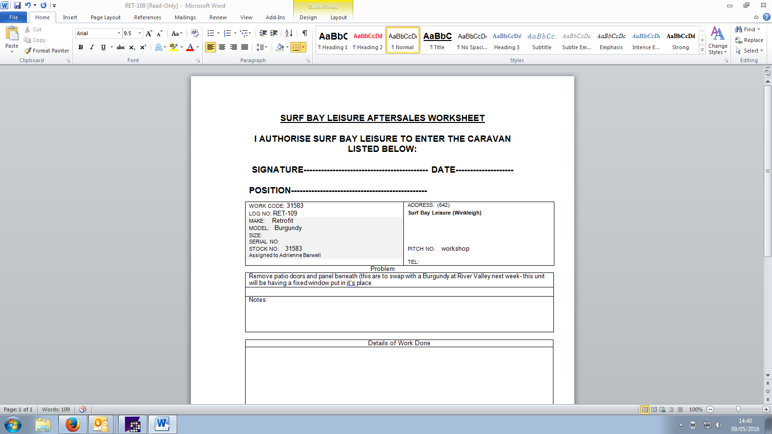Open Windows Explorer from the taskbar

43,424
